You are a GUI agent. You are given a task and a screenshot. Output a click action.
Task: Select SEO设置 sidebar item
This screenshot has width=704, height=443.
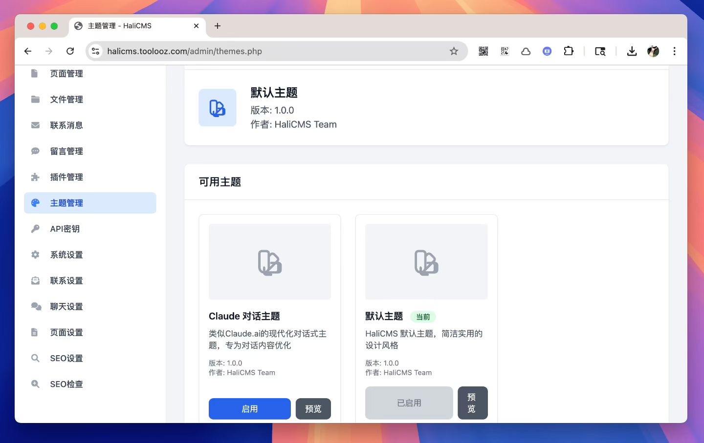pyautogui.click(x=66, y=358)
